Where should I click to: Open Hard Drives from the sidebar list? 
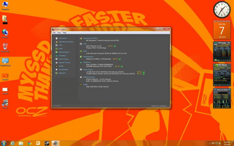click(x=63, y=59)
